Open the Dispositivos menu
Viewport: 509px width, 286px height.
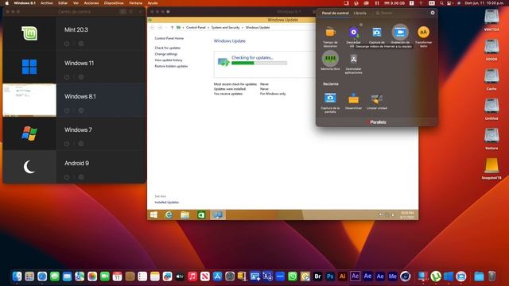114,3
